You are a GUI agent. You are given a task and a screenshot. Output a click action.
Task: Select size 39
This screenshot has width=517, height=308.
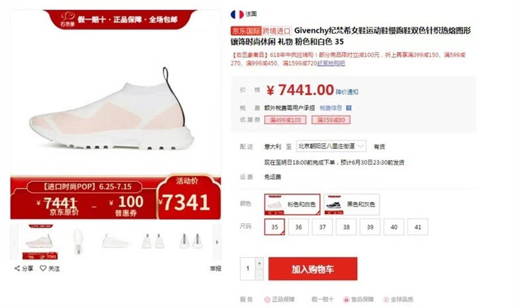tap(370, 227)
